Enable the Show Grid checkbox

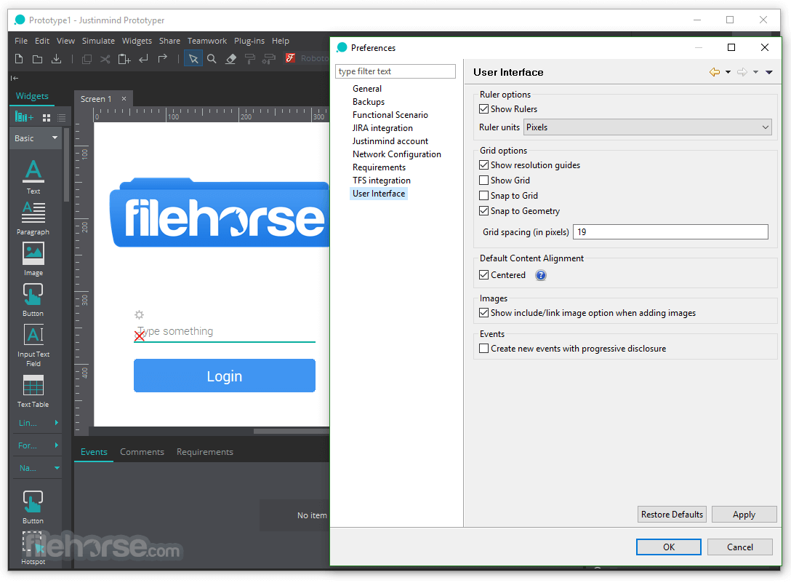(x=483, y=181)
